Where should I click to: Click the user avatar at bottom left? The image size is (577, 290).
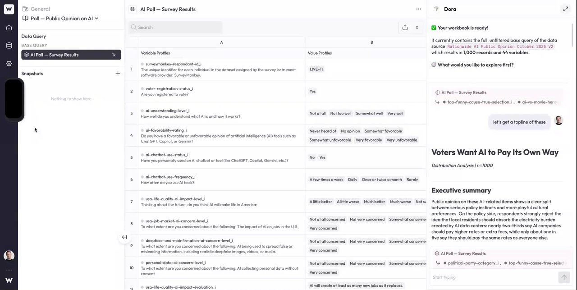[9, 256]
